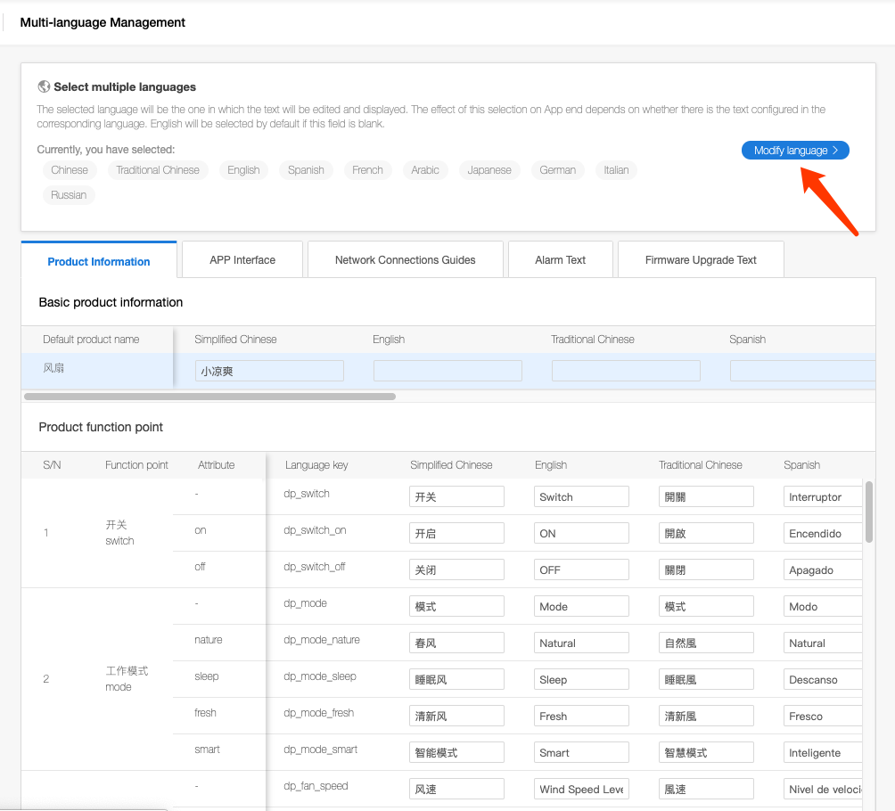
Task: Click the vertical scrollbar of function point table
Action: tap(869, 512)
